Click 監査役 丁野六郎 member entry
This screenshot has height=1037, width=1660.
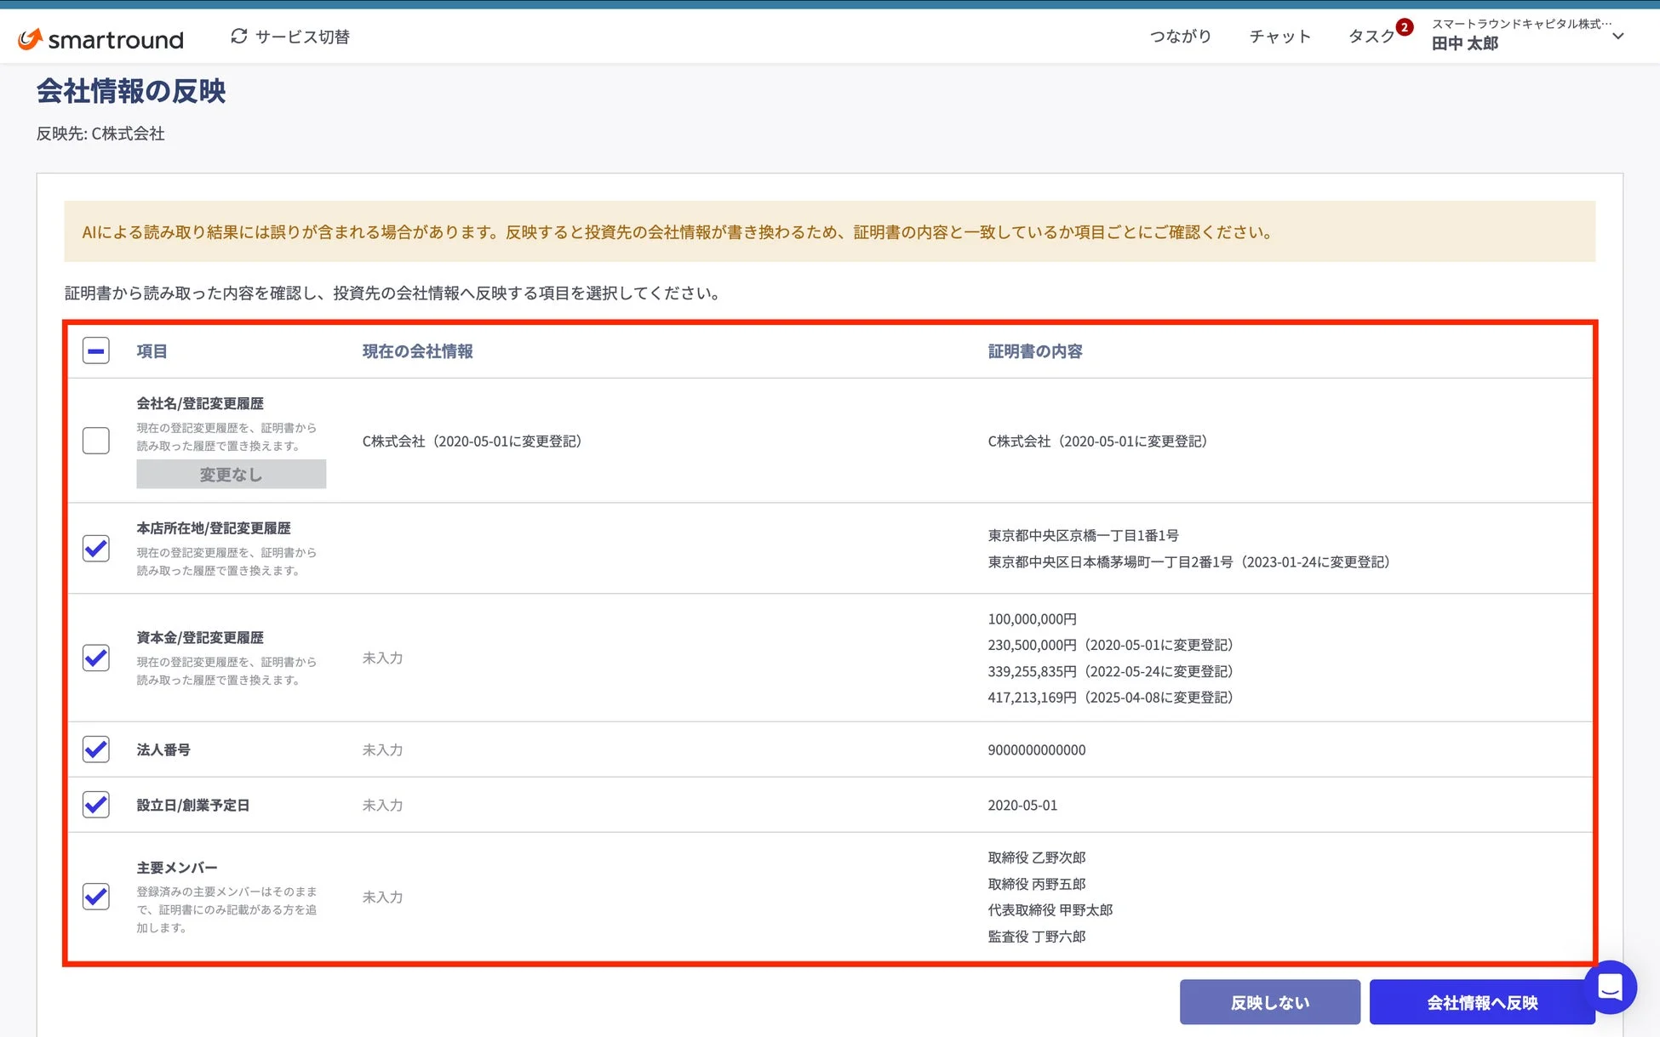click(1036, 937)
